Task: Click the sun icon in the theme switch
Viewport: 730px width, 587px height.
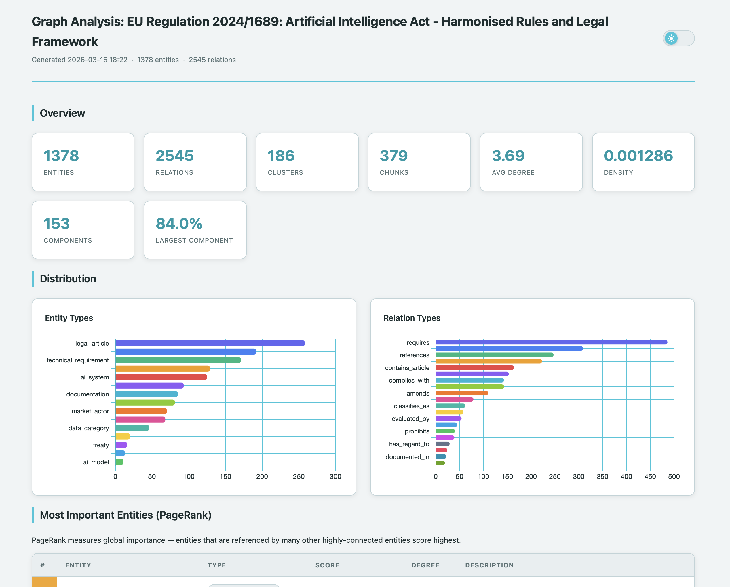Action: coord(671,38)
